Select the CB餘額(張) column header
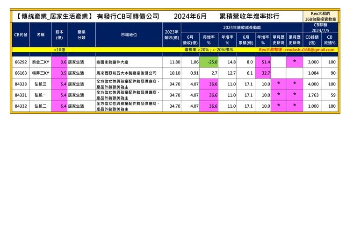This screenshot has height=244, width=346. coord(312,40)
